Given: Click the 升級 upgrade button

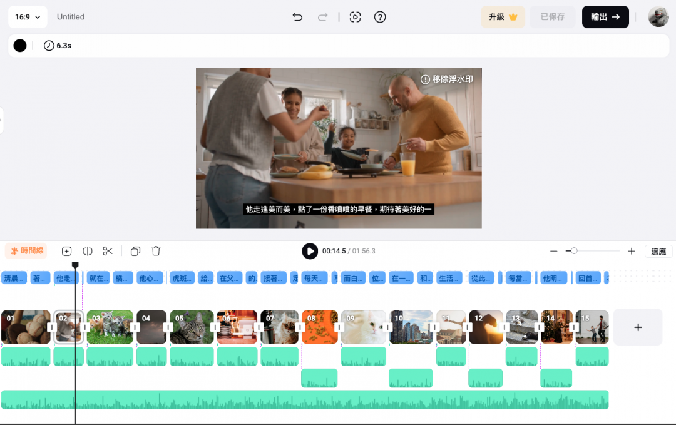Looking at the screenshot, I should 503,17.
